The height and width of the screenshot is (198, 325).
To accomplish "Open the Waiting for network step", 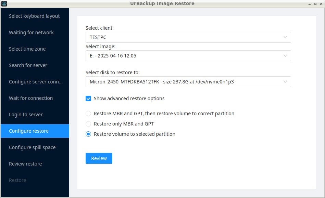I will click(31, 32).
